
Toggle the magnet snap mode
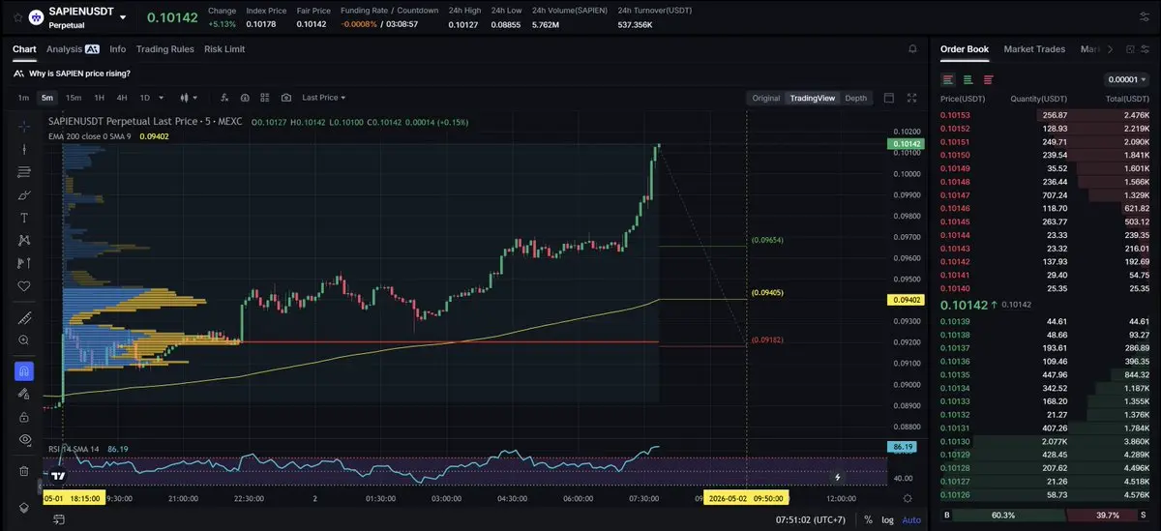click(24, 370)
